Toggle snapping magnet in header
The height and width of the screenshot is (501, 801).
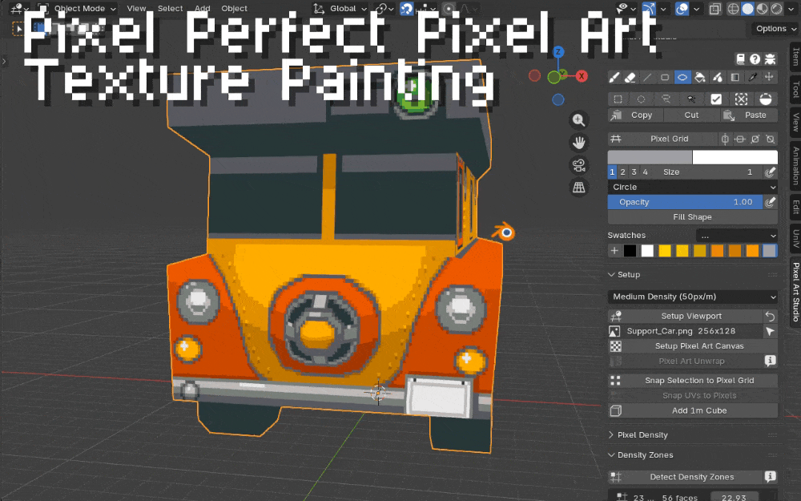407,9
